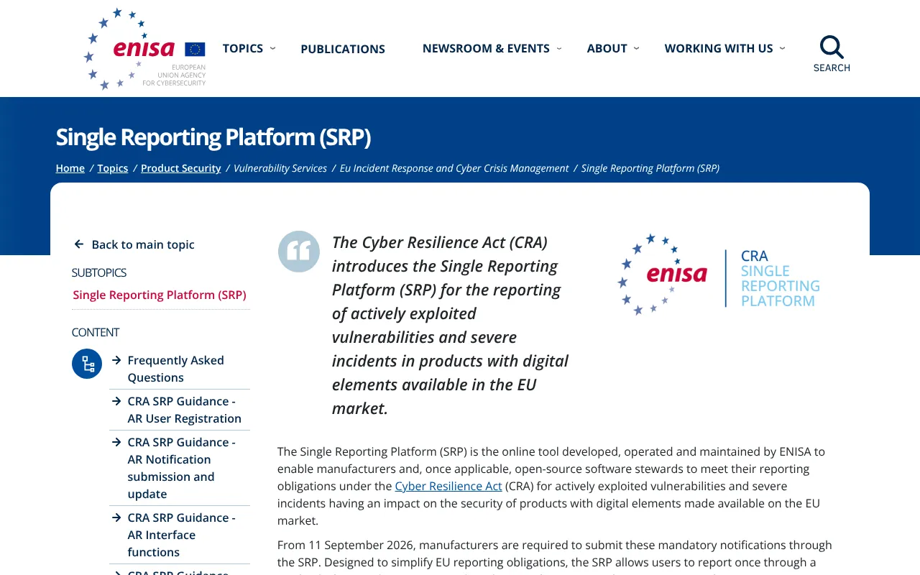920x575 pixels.
Task: Open CRA SRP Guidance AR Interface functions
Action: (x=182, y=535)
